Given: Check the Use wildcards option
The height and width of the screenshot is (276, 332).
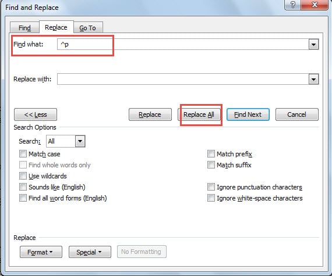Looking at the screenshot, I should coord(23,175).
